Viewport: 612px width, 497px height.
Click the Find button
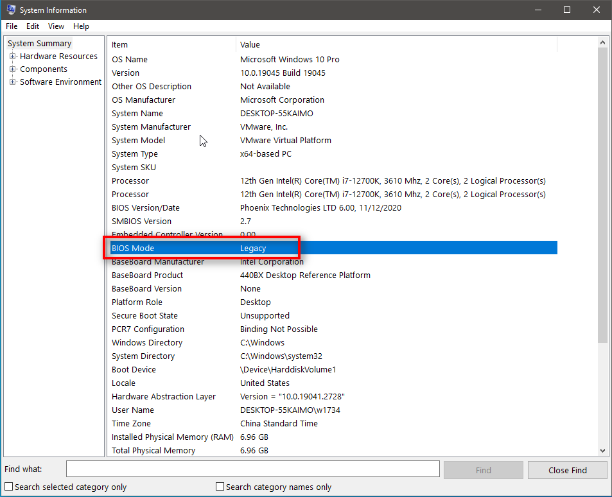(x=483, y=470)
